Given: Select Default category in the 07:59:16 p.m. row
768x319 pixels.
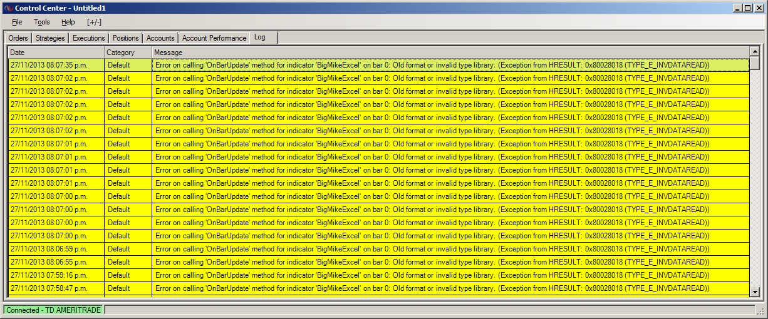Looking at the screenshot, I should 128,275.
